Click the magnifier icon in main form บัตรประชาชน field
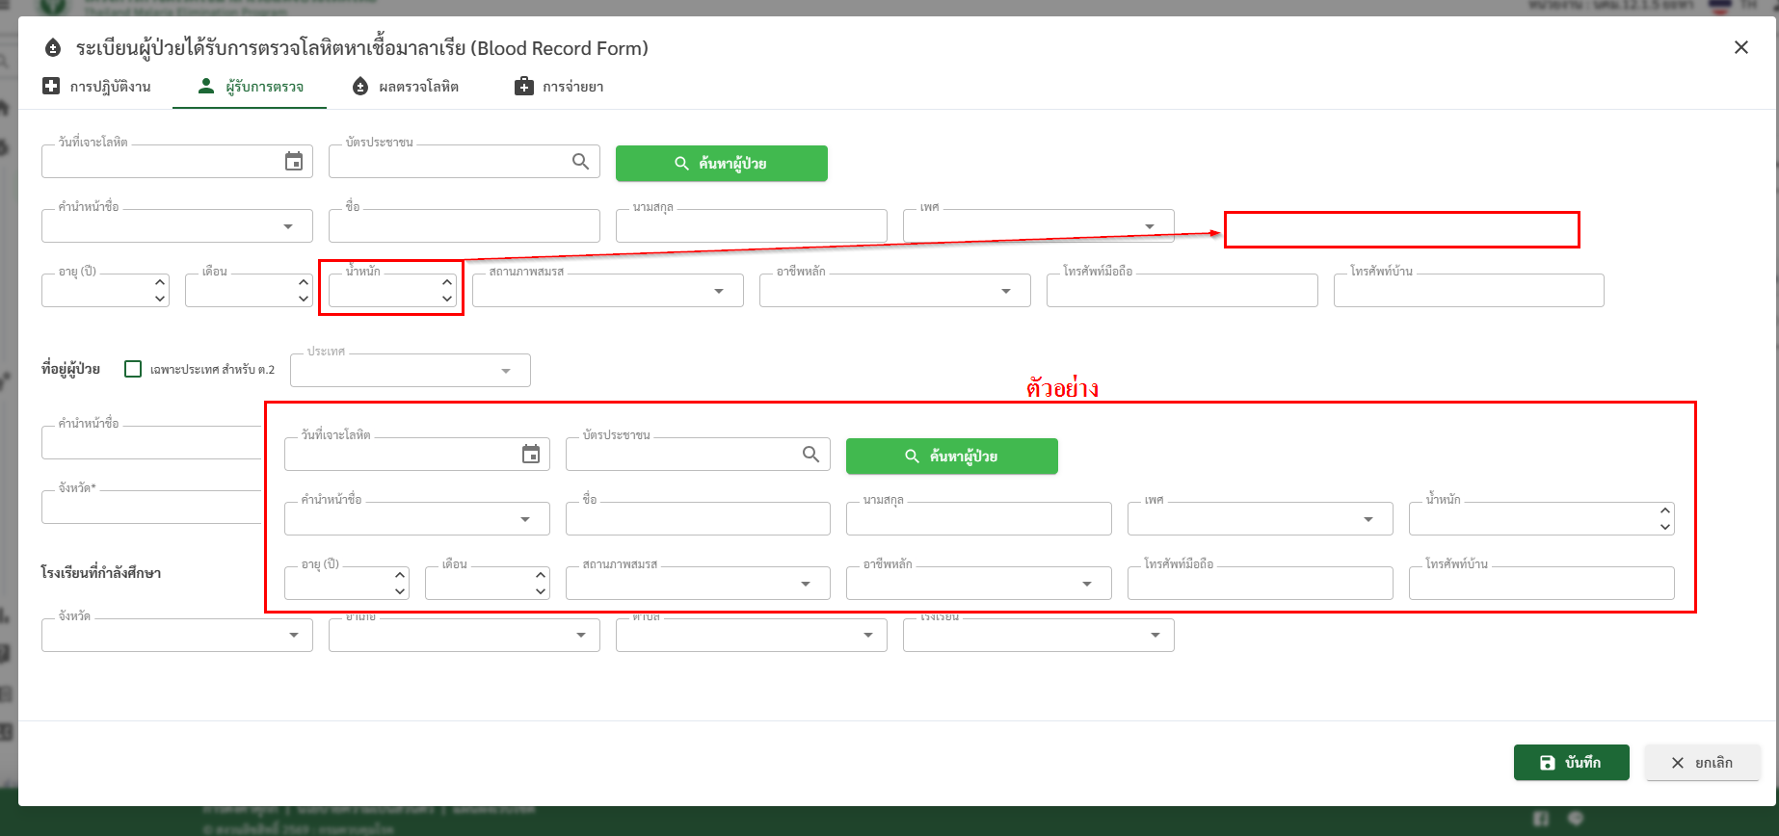 (x=580, y=162)
